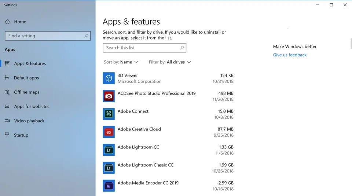Screen dimensions: 352x196
Task: Click the Give us feedback link
Action: [x=290, y=55]
